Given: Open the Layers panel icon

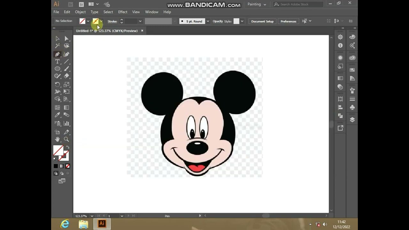Looking at the screenshot, I should pos(352,120).
